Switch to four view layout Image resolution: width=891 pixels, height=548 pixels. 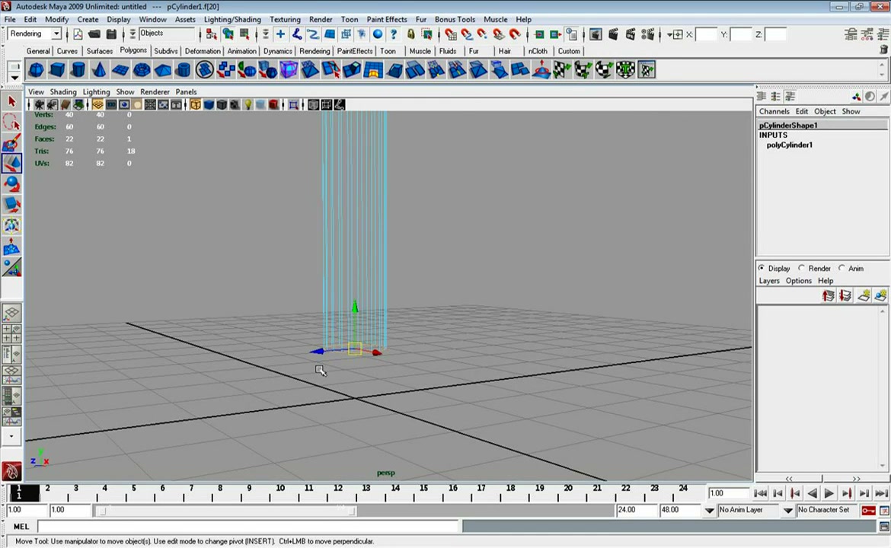(x=12, y=333)
